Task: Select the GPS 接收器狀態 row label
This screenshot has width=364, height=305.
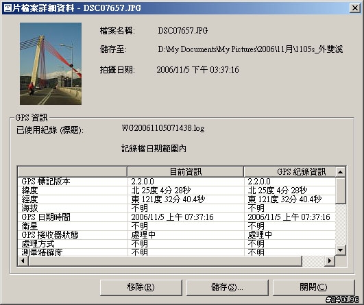Action: 50,234
